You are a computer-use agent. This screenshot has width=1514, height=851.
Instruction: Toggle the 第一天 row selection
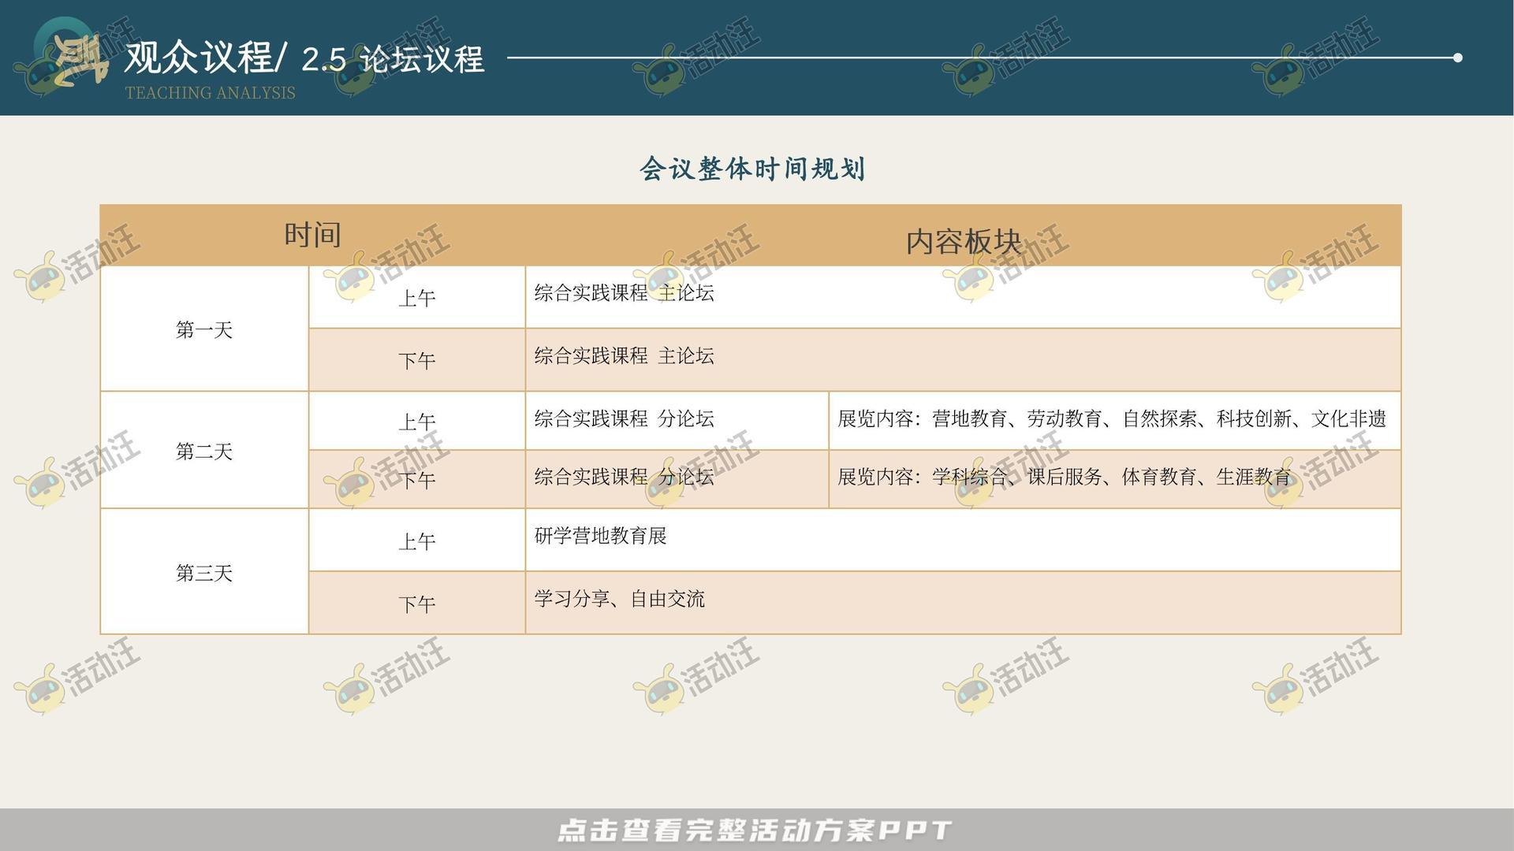tap(203, 329)
